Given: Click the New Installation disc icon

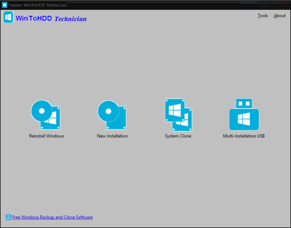Looking at the screenshot, I should pyautogui.click(x=112, y=115).
